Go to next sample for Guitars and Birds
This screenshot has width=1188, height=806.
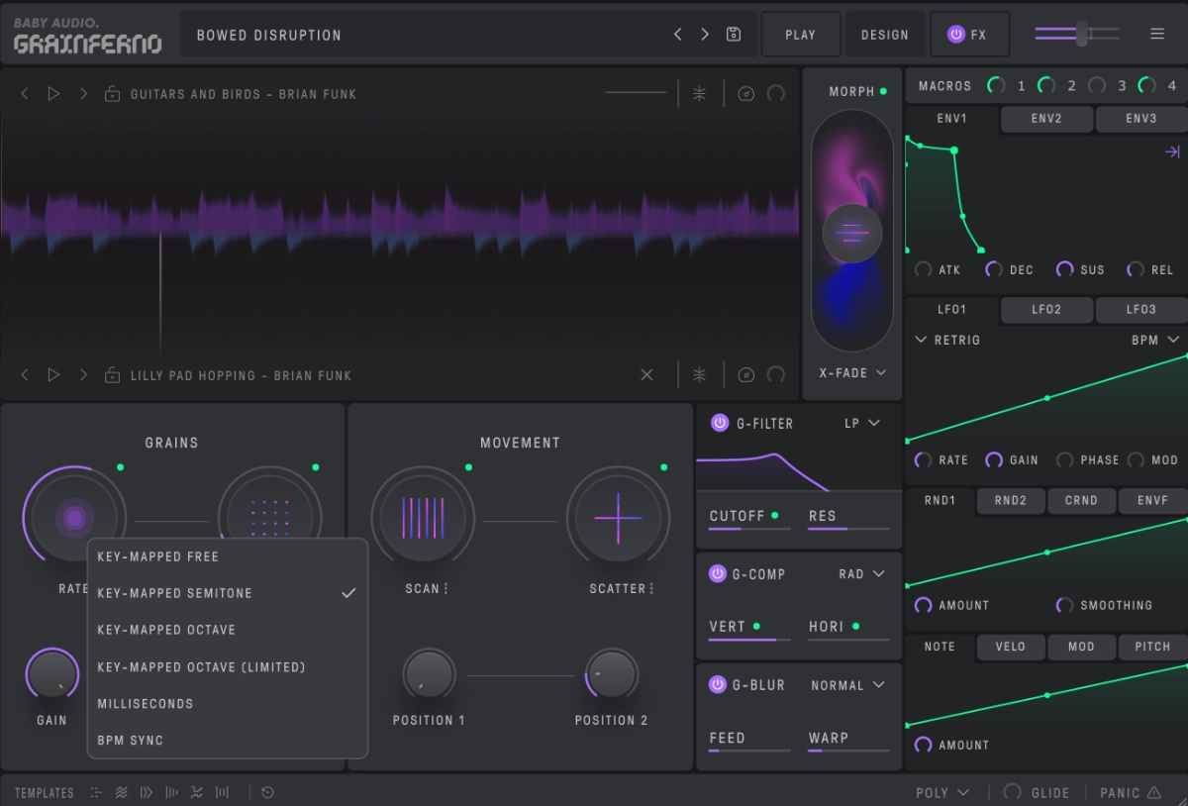pyautogui.click(x=83, y=94)
